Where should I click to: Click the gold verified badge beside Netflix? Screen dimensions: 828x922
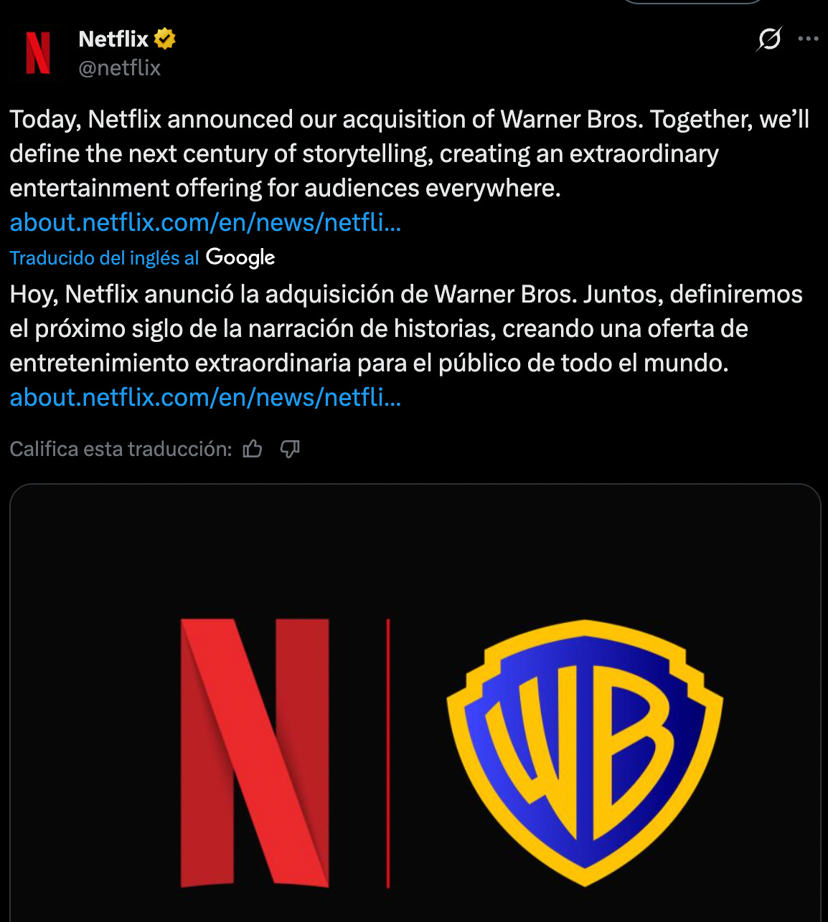(165, 39)
